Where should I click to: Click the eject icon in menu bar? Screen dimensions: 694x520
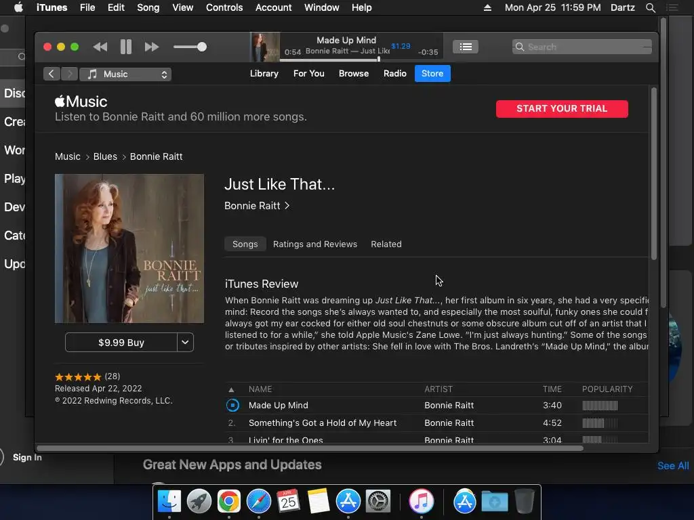coord(487,7)
